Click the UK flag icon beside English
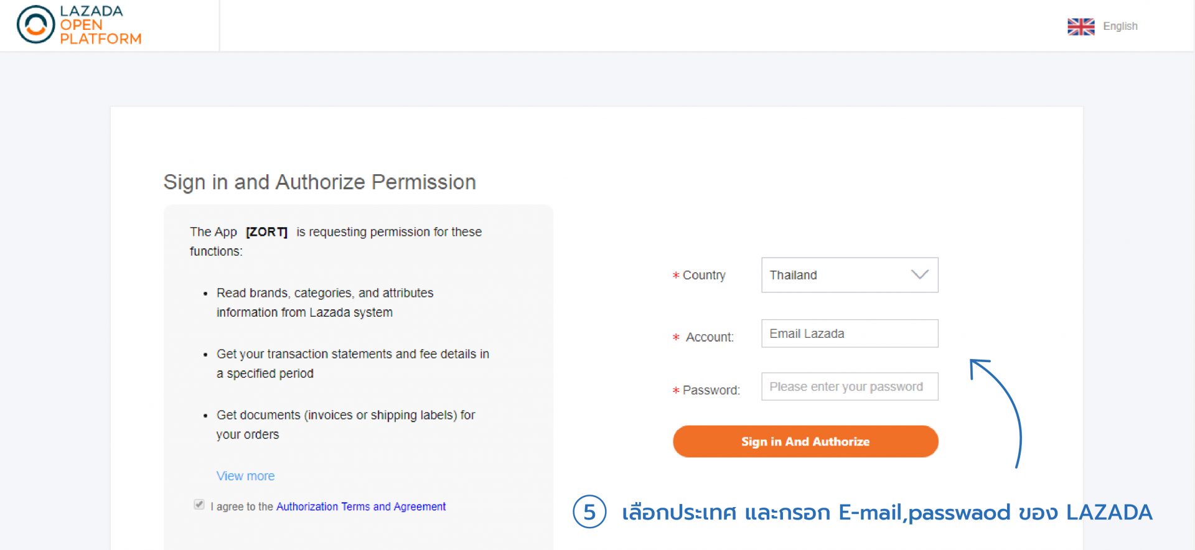1195x550 pixels. click(x=1080, y=26)
